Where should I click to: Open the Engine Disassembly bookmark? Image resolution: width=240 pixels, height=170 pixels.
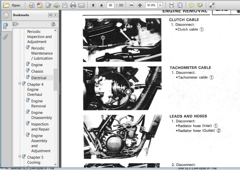(x=42, y=115)
